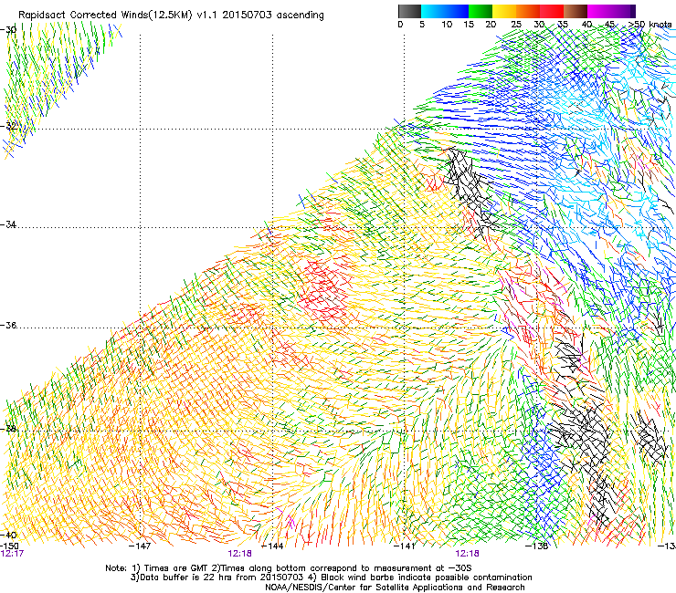
Task: Click the brown 35-40 knots legend swatch
Action: point(576,11)
